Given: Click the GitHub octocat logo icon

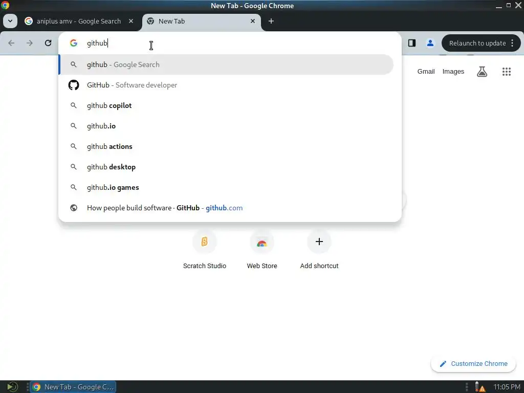Looking at the screenshot, I should [x=74, y=85].
